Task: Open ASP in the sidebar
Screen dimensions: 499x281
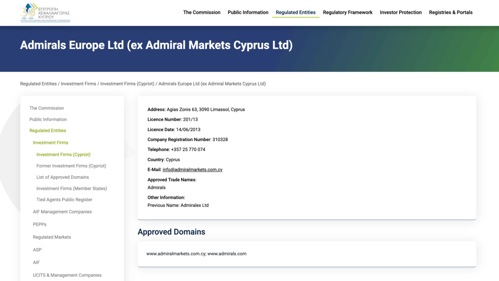Action: pyautogui.click(x=37, y=250)
